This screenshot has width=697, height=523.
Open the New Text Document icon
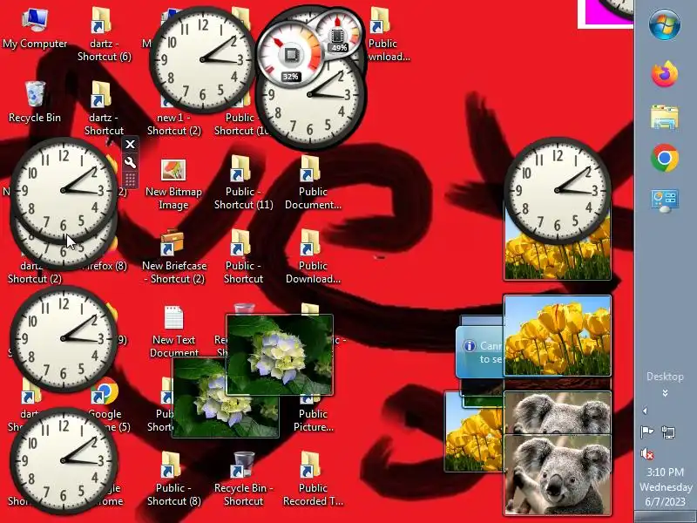pyautogui.click(x=173, y=331)
